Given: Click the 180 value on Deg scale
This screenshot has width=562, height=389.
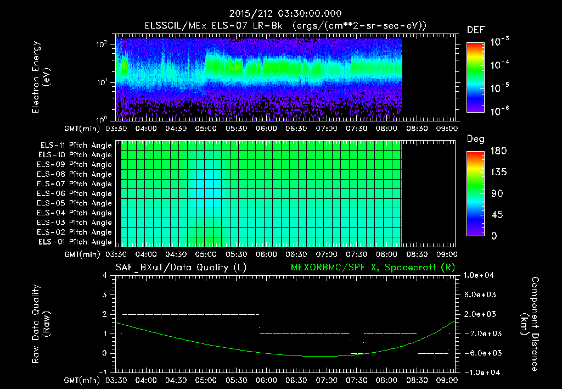Looking at the screenshot, I should (x=498, y=151).
